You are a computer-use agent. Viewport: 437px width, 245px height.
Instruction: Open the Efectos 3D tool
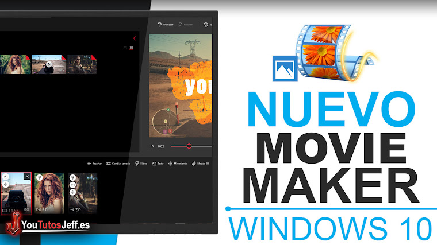coord(200,164)
